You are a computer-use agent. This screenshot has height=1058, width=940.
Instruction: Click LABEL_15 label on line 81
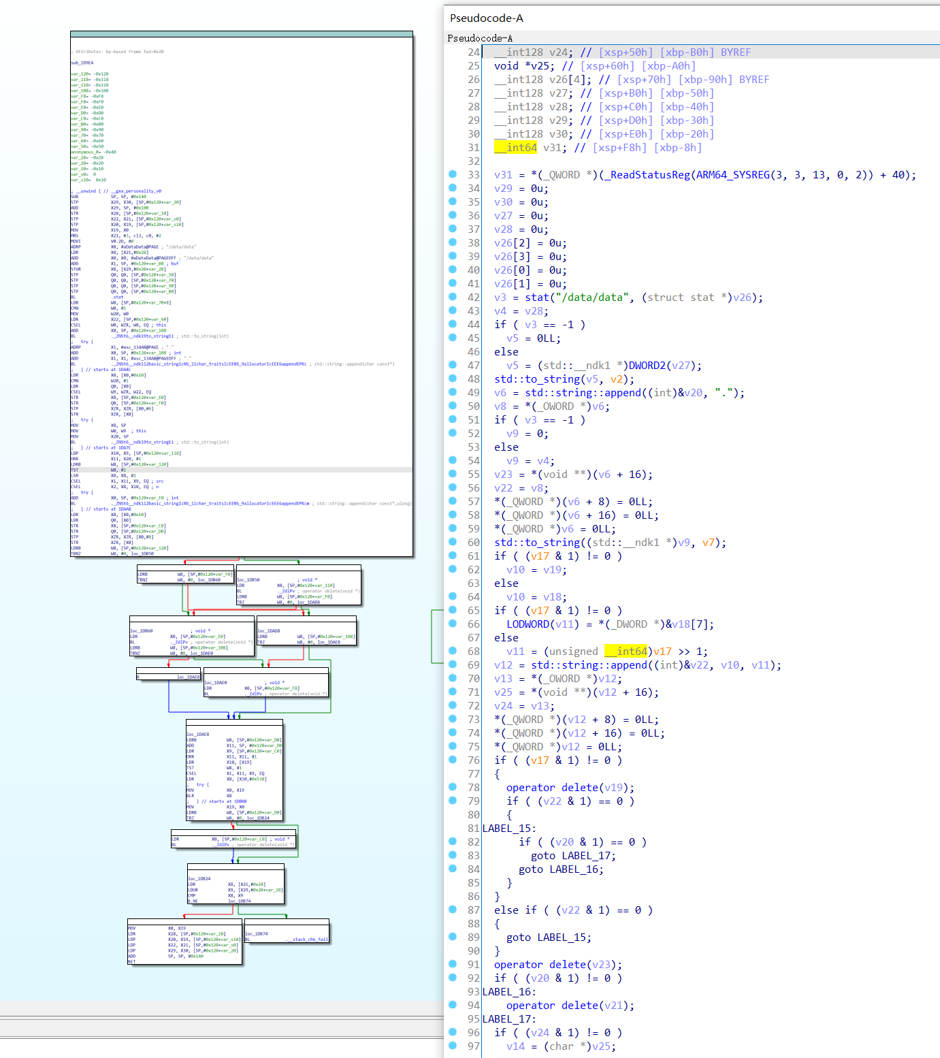[509, 828]
